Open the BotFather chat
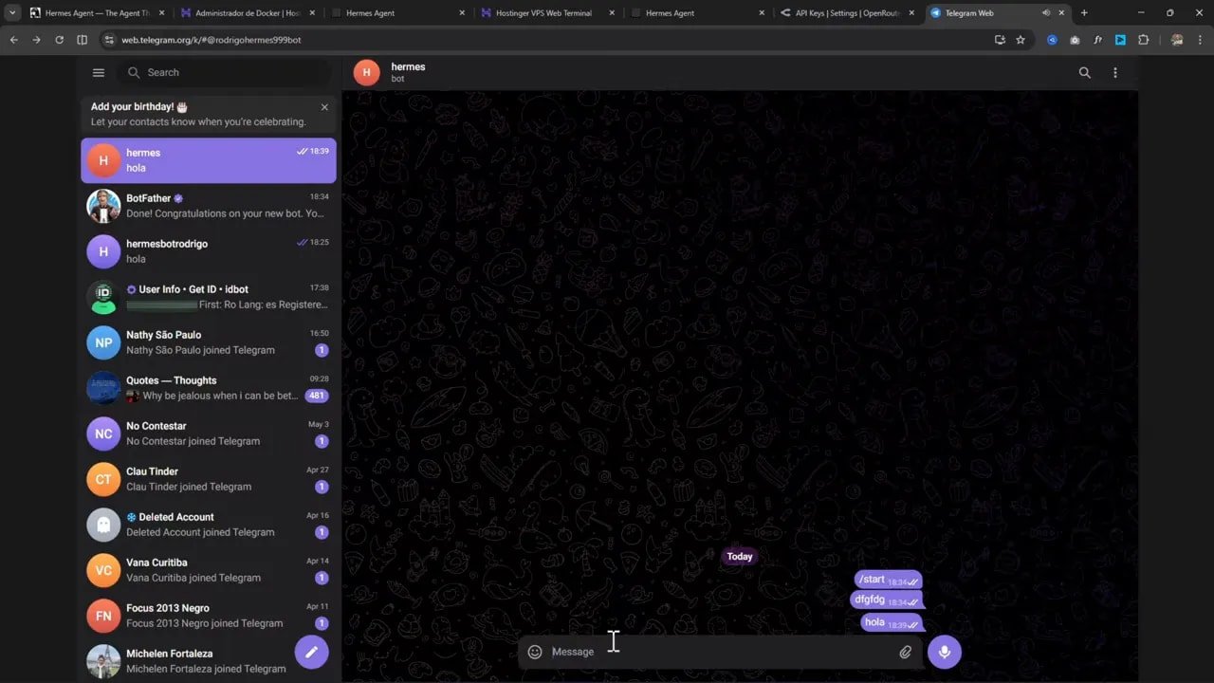Screen dimensions: 1214x683 (209, 206)
